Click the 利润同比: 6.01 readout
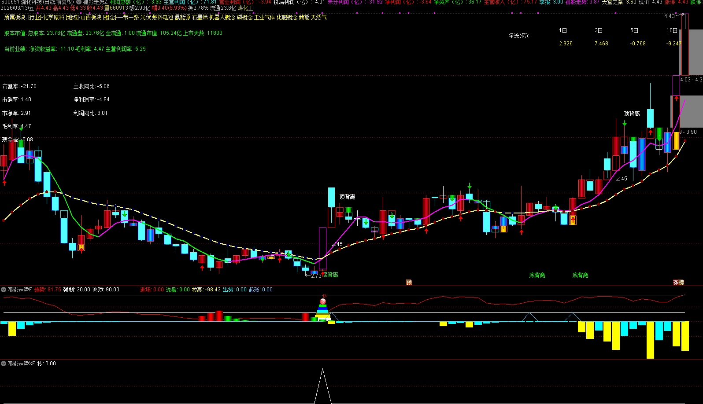 [90, 113]
